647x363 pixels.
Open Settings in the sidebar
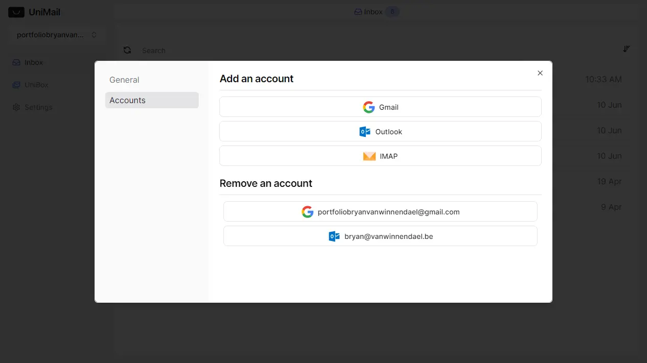(x=57, y=107)
